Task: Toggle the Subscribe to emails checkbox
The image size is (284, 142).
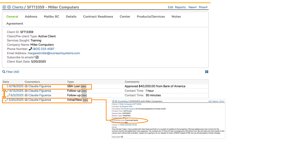Action: click(x=37, y=57)
